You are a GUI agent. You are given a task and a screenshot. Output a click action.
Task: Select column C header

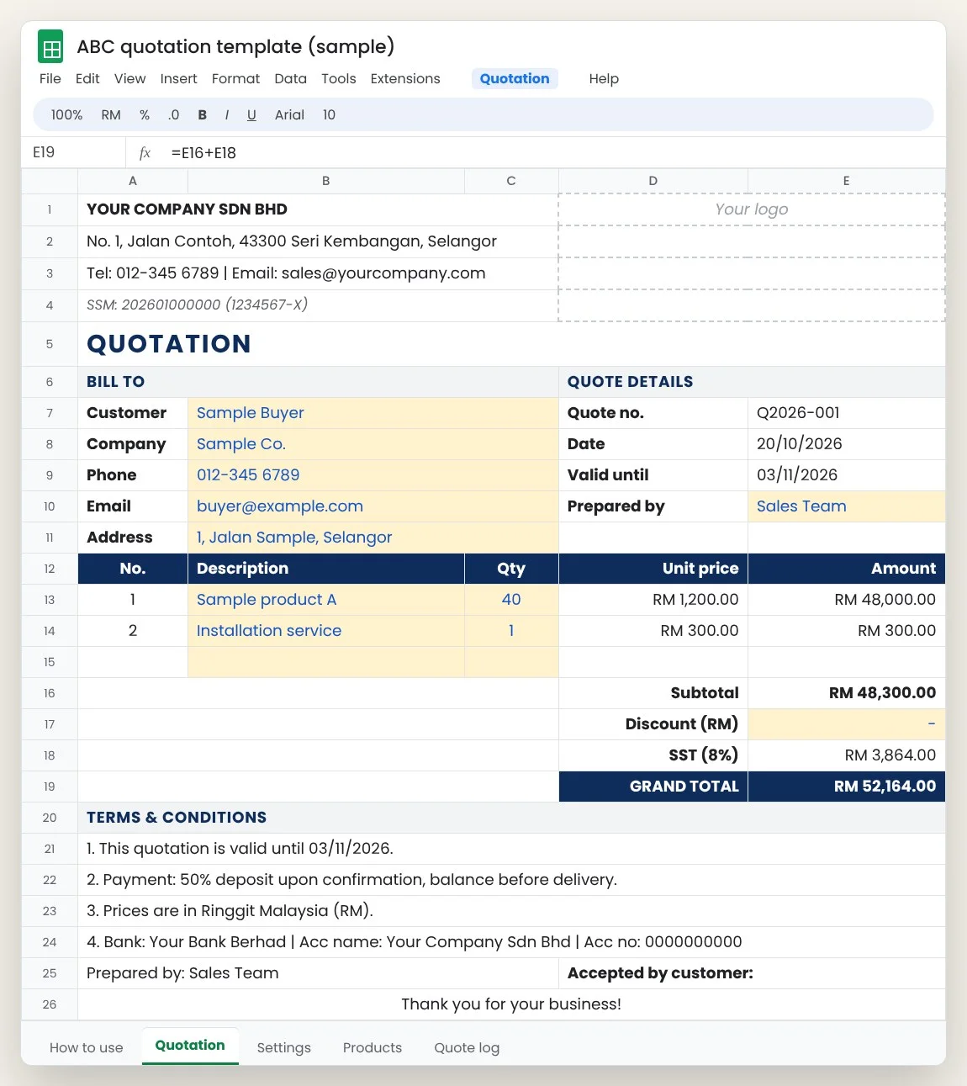[x=511, y=181]
